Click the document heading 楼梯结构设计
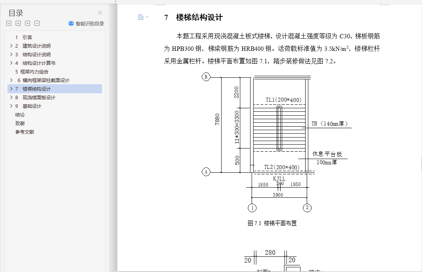 pos(199,18)
